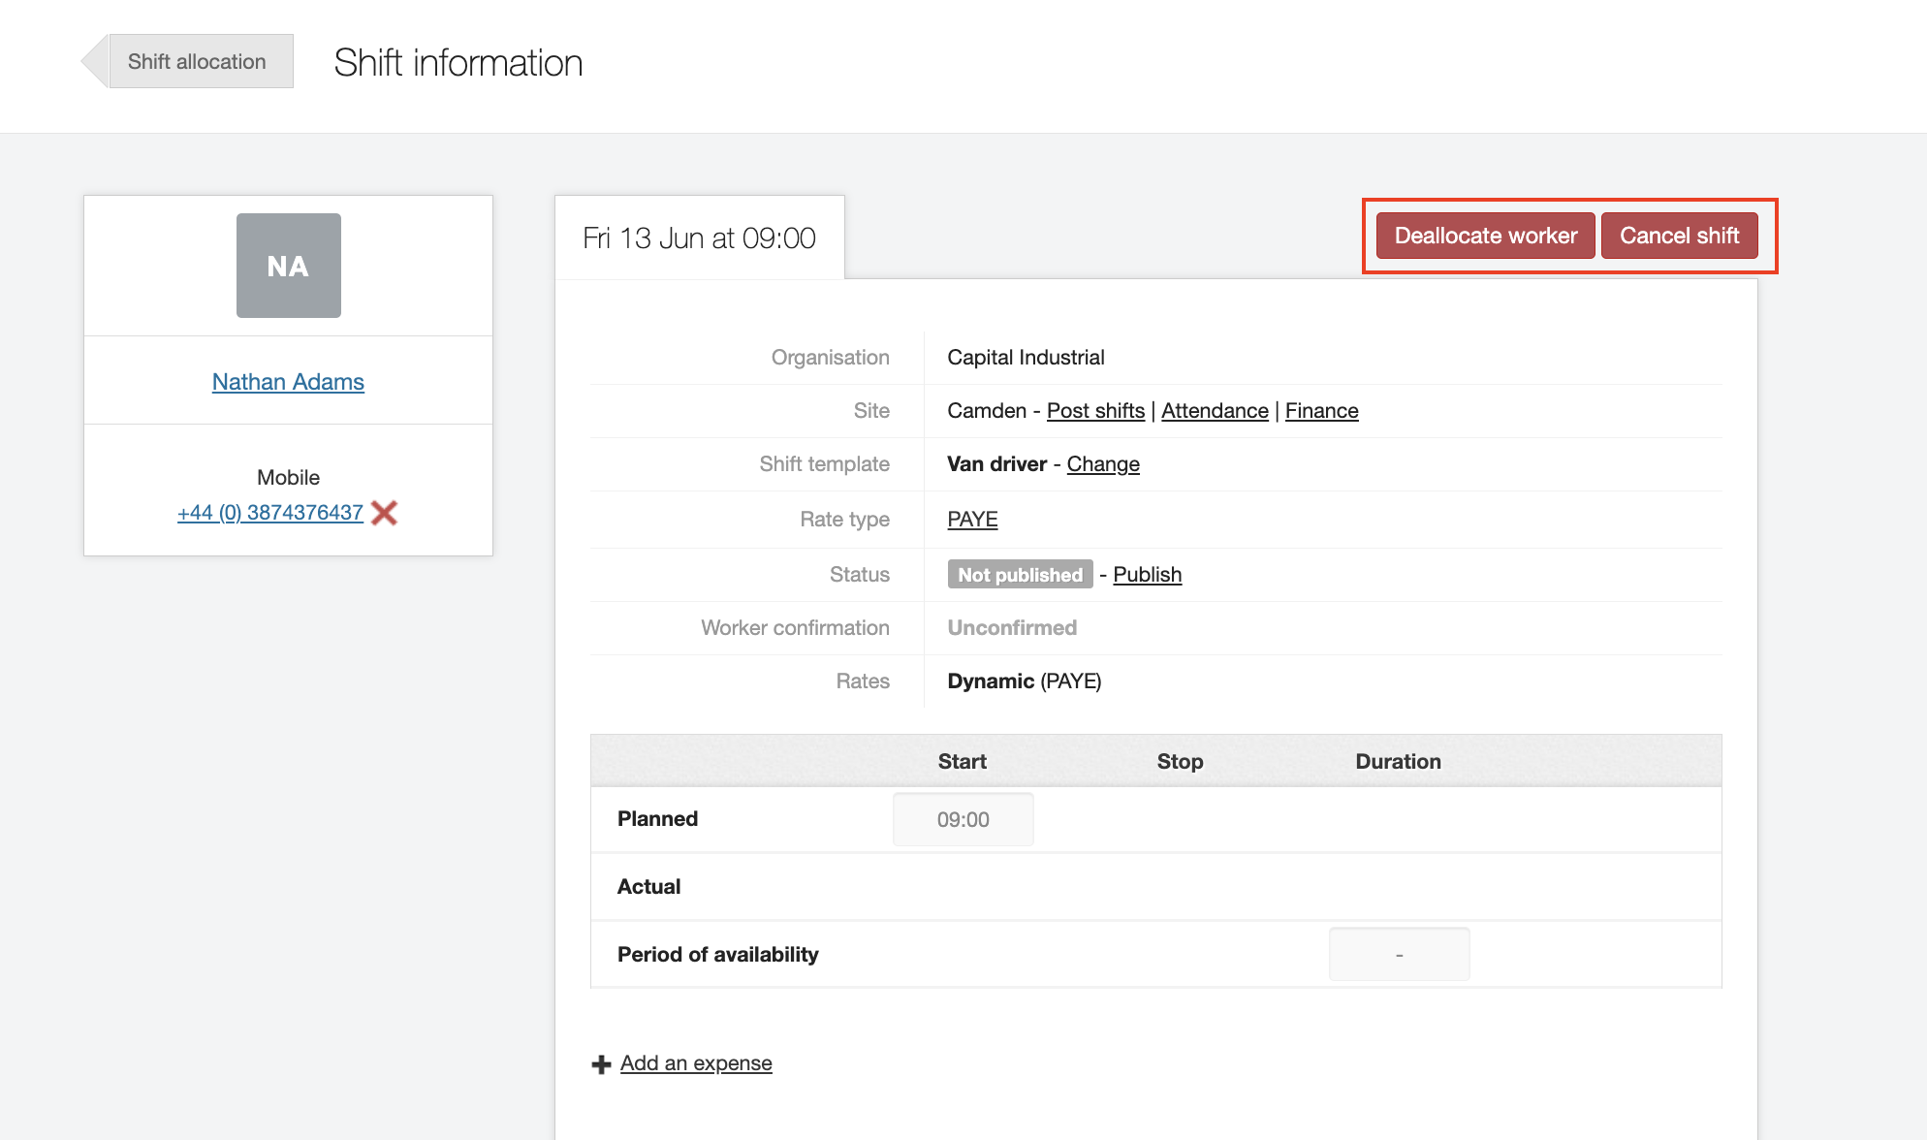Go back to Shift allocation
The height and width of the screenshot is (1140, 1927).
tap(197, 62)
